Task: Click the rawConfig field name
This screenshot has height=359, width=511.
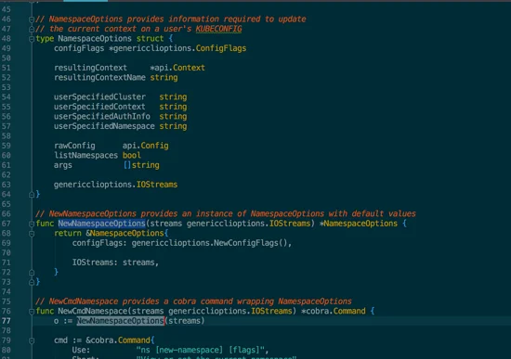Action: pyautogui.click(x=74, y=146)
